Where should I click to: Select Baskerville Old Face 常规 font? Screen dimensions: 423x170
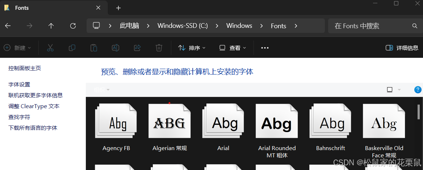click(384, 131)
